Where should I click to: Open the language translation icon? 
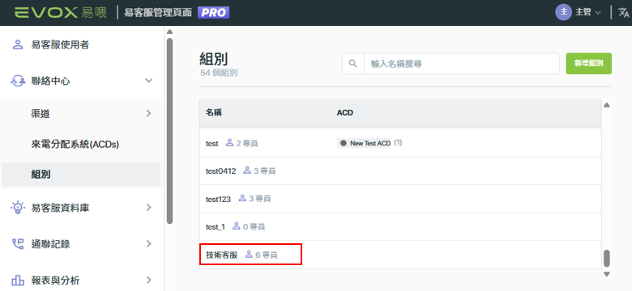[623, 12]
